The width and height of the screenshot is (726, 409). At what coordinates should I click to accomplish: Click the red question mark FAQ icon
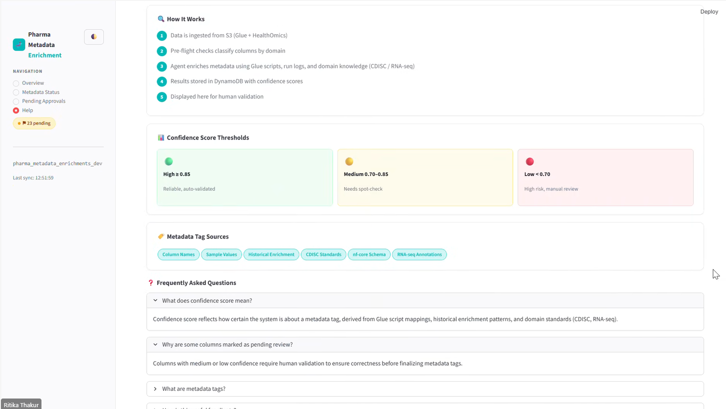(151, 283)
